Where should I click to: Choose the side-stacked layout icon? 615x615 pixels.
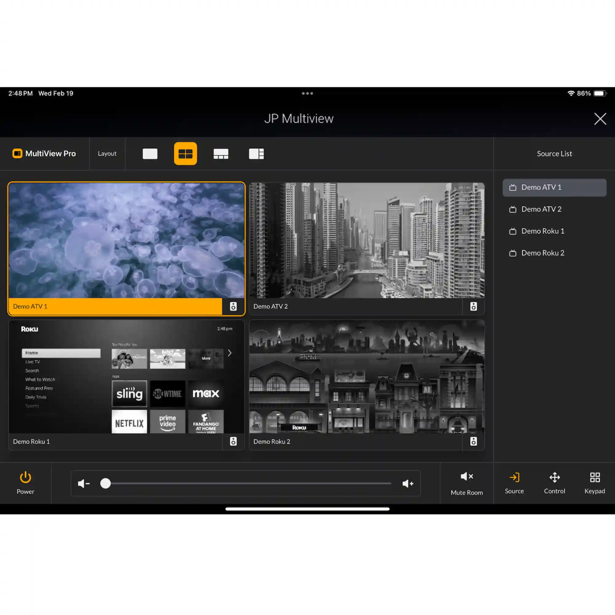[x=256, y=154]
